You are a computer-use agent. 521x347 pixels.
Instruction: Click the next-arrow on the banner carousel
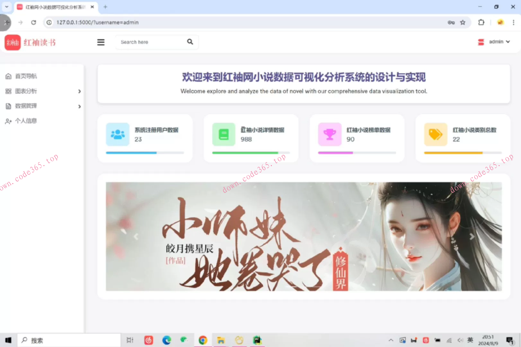click(x=472, y=237)
